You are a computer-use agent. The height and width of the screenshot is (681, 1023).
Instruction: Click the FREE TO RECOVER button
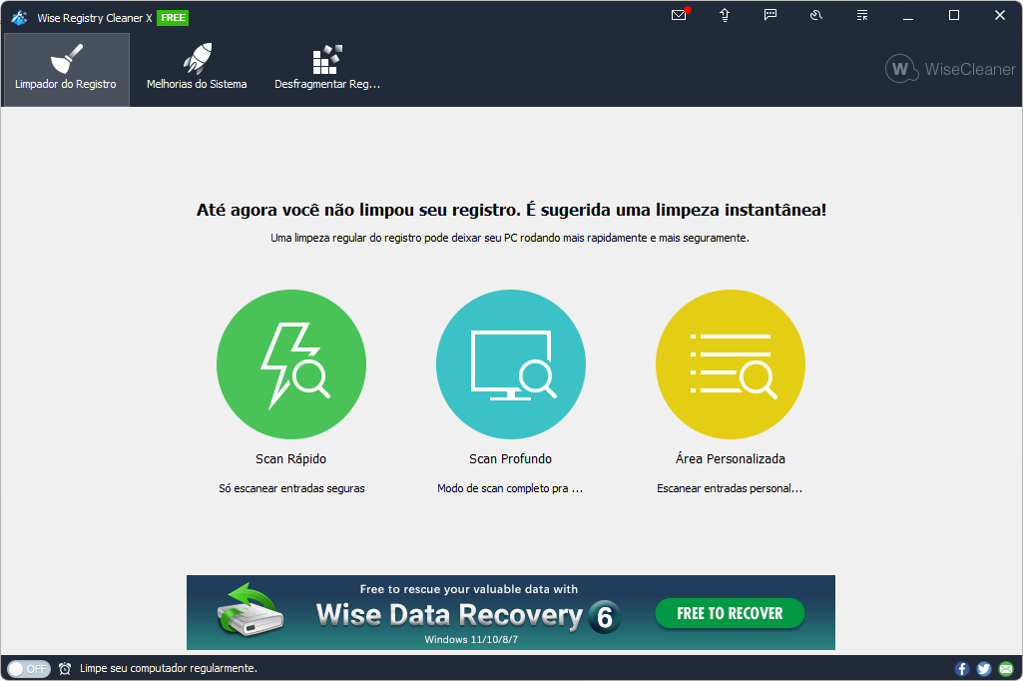click(x=730, y=614)
